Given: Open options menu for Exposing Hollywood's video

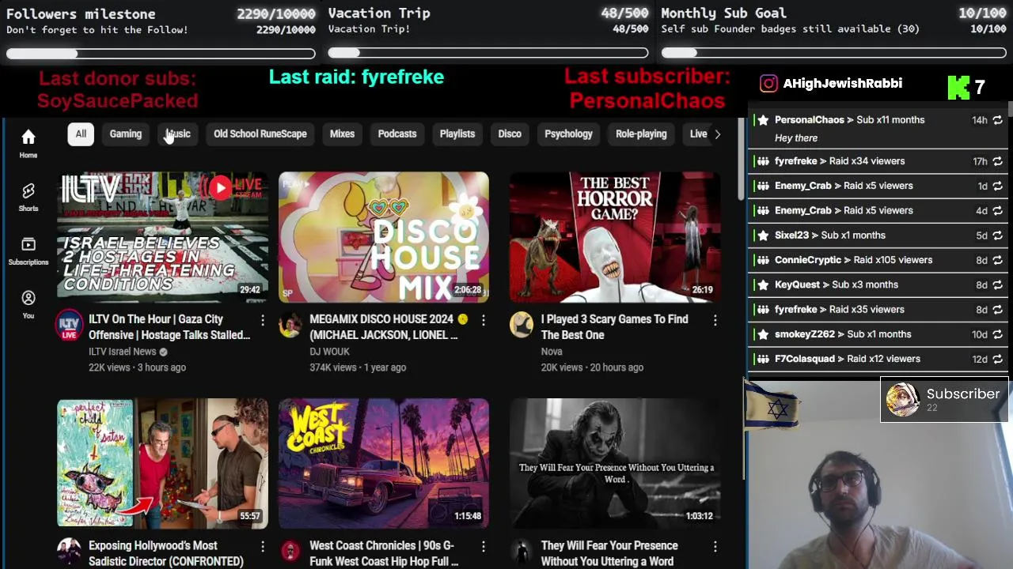Looking at the screenshot, I should pos(263,547).
